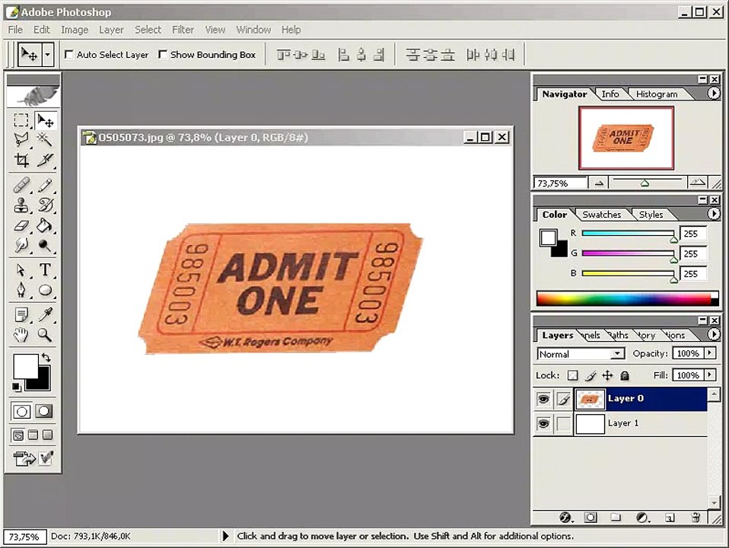Reset to default foreground/background colors

click(x=16, y=387)
